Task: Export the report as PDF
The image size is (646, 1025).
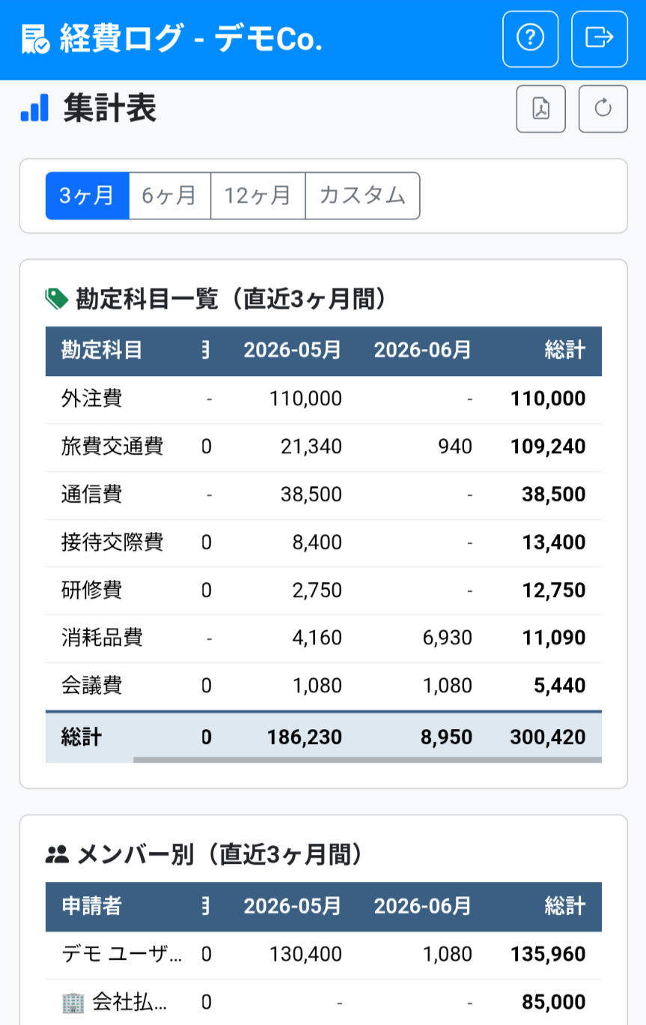Action: (540, 109)
